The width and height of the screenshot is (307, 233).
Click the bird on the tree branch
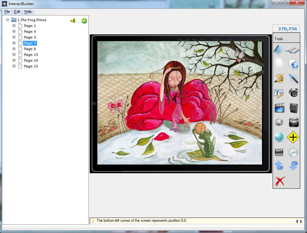pyautogui.click(x=240, y=55)
